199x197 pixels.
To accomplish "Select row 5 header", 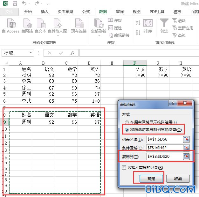I will coord(4,94).
